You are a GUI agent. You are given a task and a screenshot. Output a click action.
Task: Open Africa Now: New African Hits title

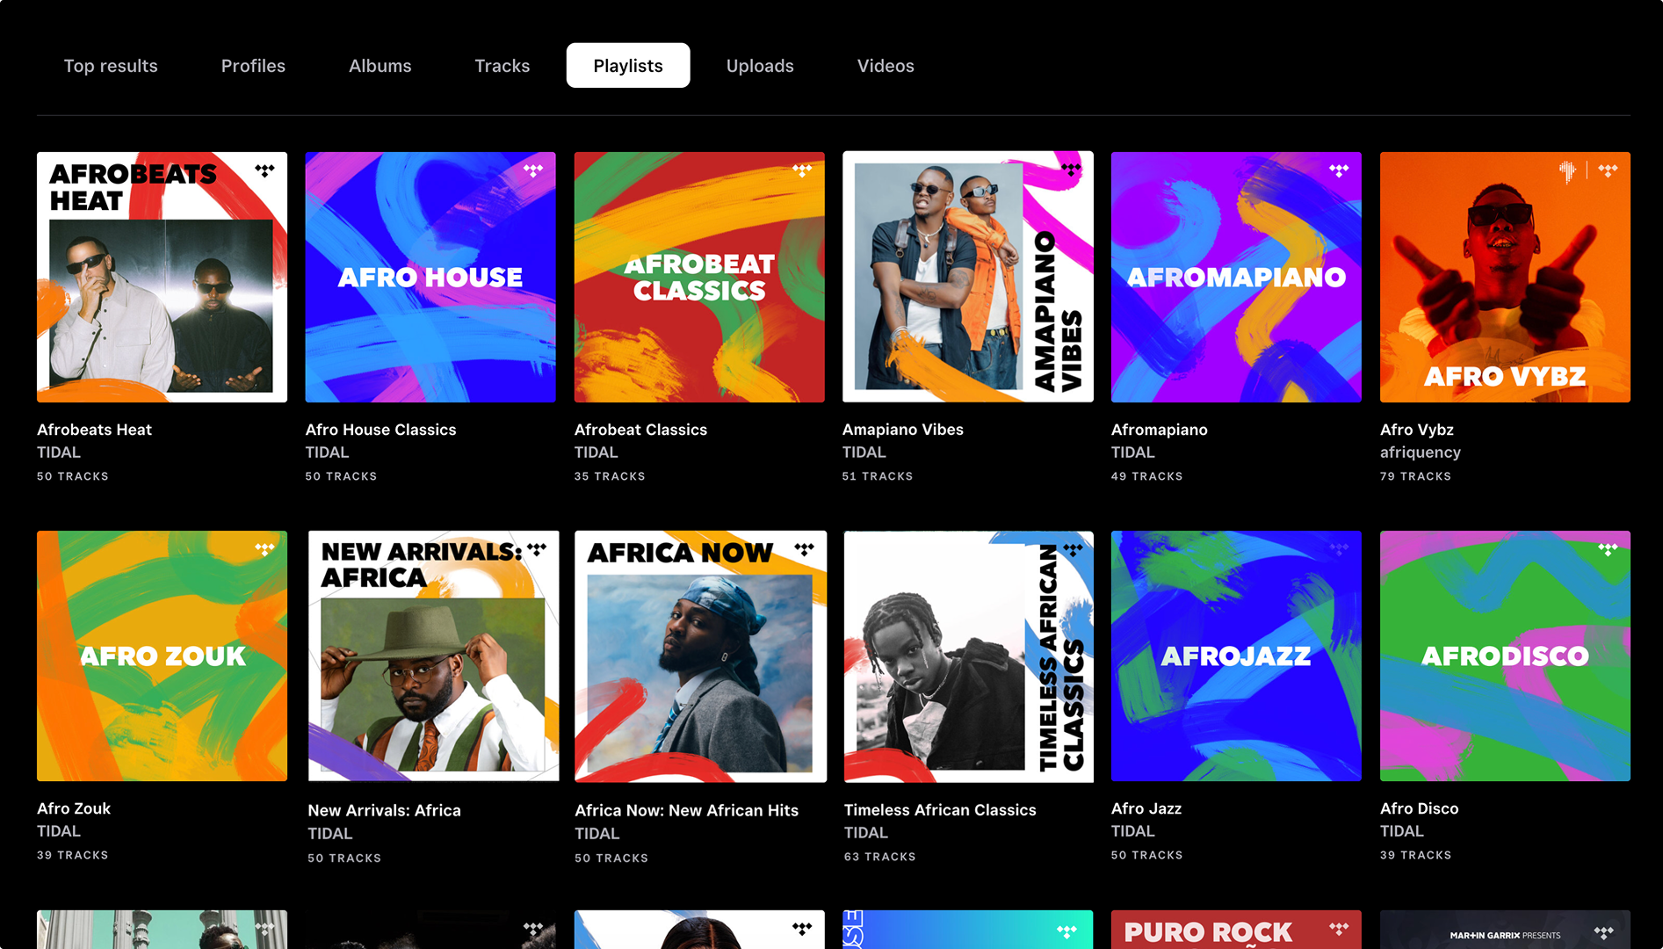(x=686, y=810)
